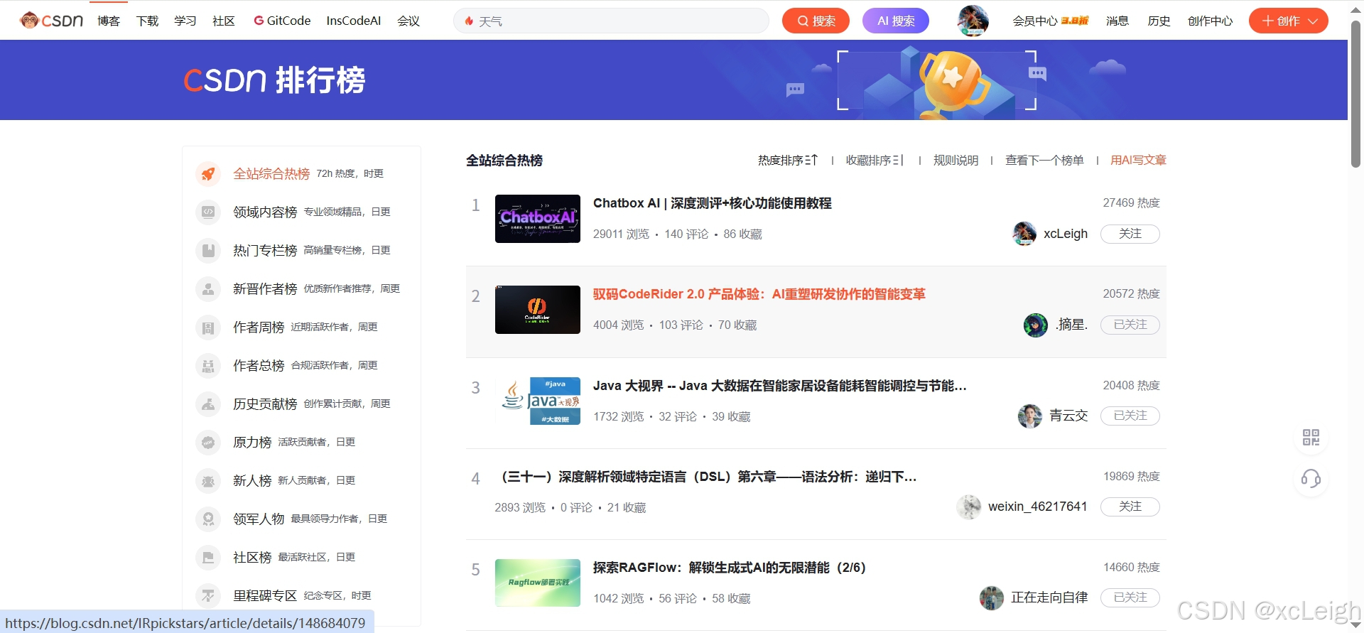The image size is (1364, 633).
Task: Open the user profile avatar in header
Action: 973,21
